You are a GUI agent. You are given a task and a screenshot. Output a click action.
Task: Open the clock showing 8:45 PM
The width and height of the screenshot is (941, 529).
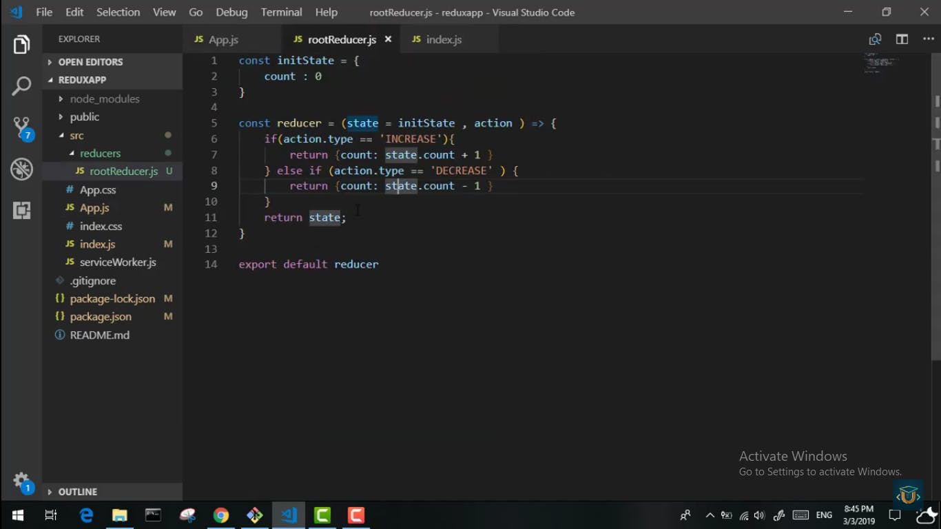pos(858,515)
